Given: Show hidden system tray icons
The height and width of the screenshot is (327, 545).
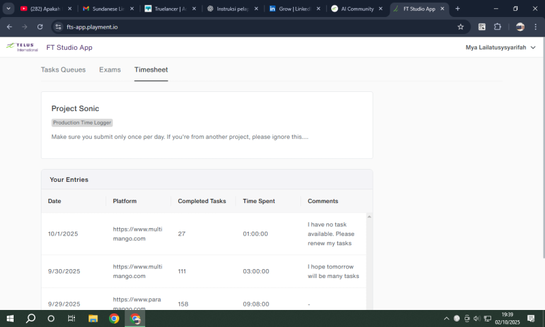Looking at the screenshot, I should 447,318.
